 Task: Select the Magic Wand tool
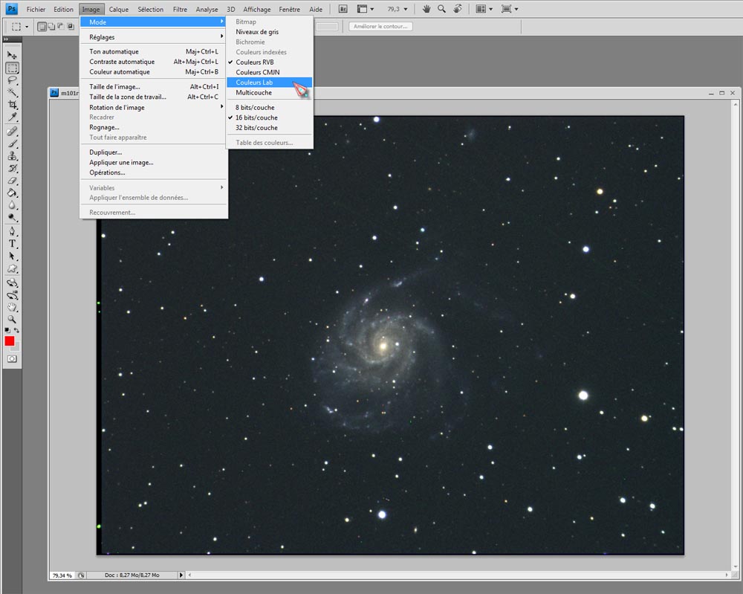(13, 93)
